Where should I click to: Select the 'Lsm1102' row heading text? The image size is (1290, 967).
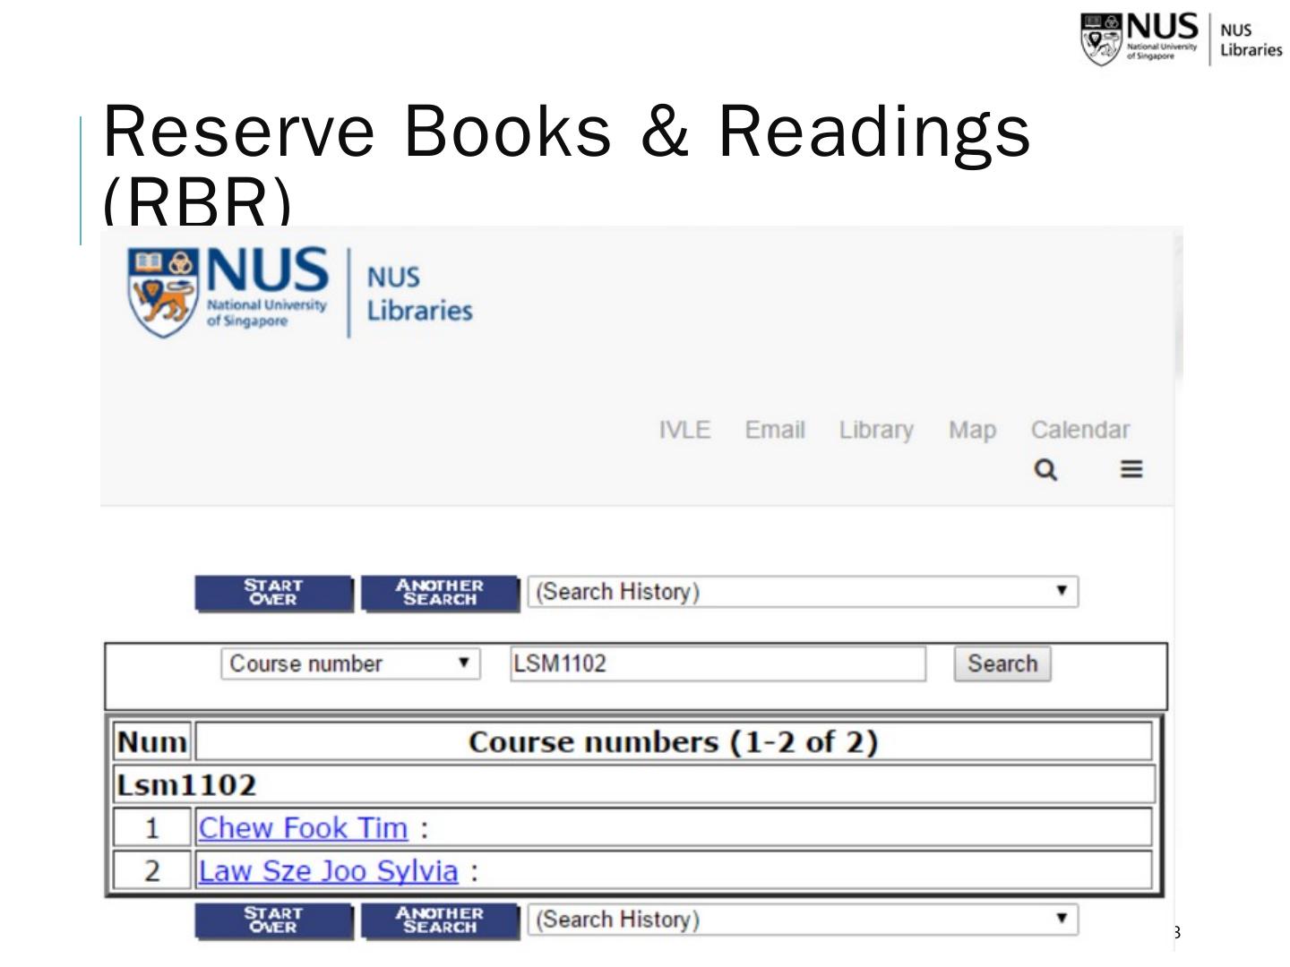pos(186,785)
